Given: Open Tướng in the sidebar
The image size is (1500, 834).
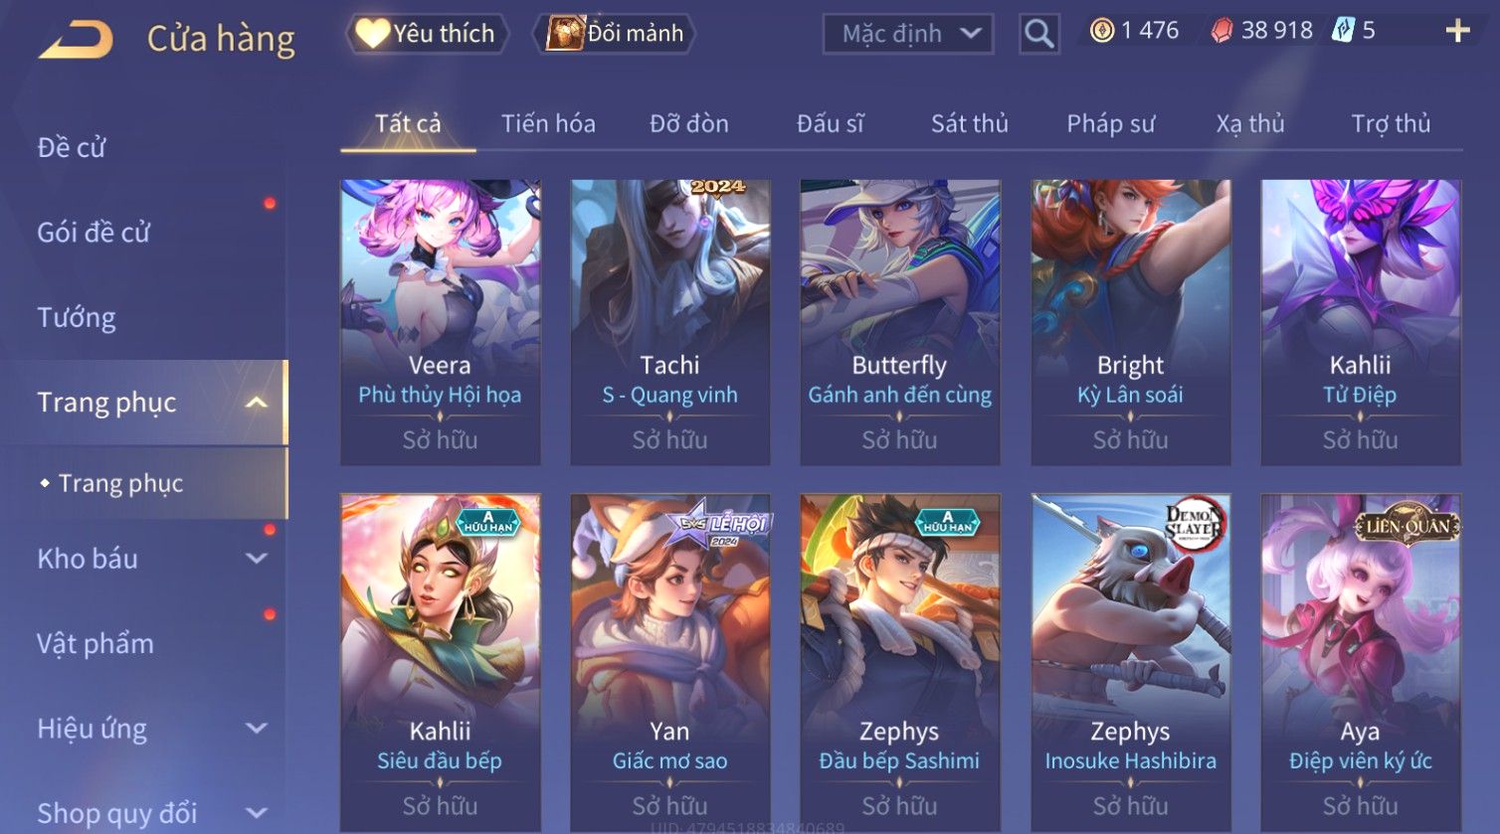Looking at the screenshot, I should [x=77, y=317].
